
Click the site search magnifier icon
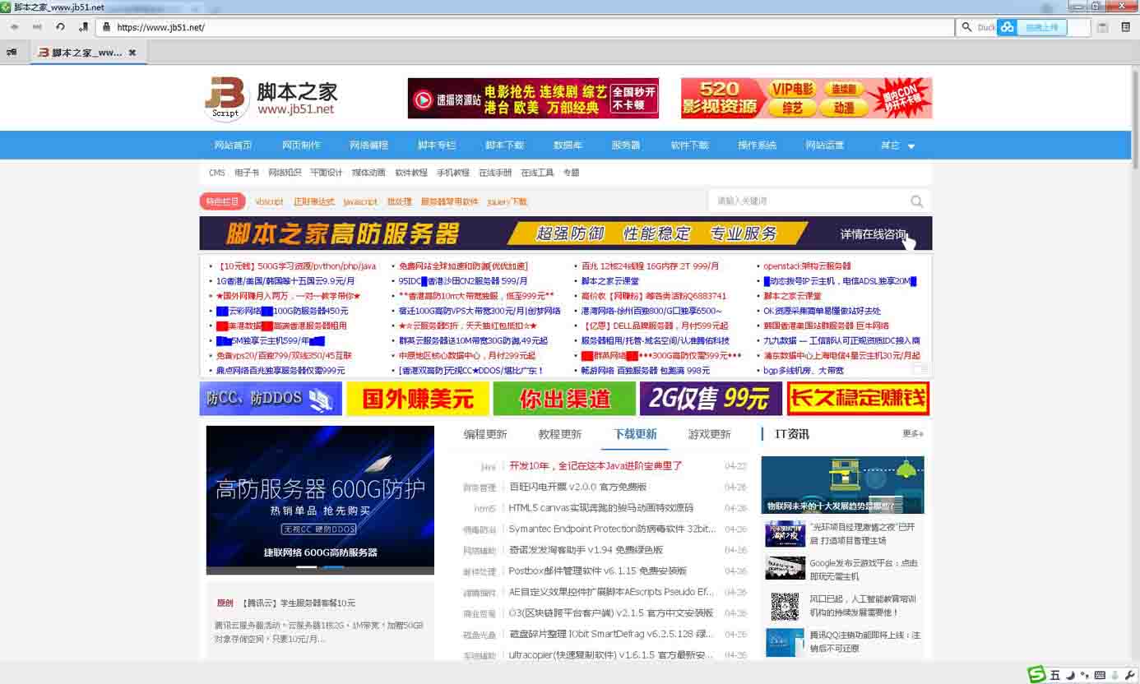tap(916, 201)
